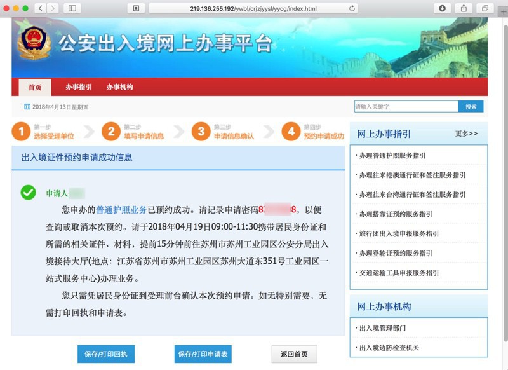Click the 搜索 button
Screen dimensions: 508x370
[471, 106]
